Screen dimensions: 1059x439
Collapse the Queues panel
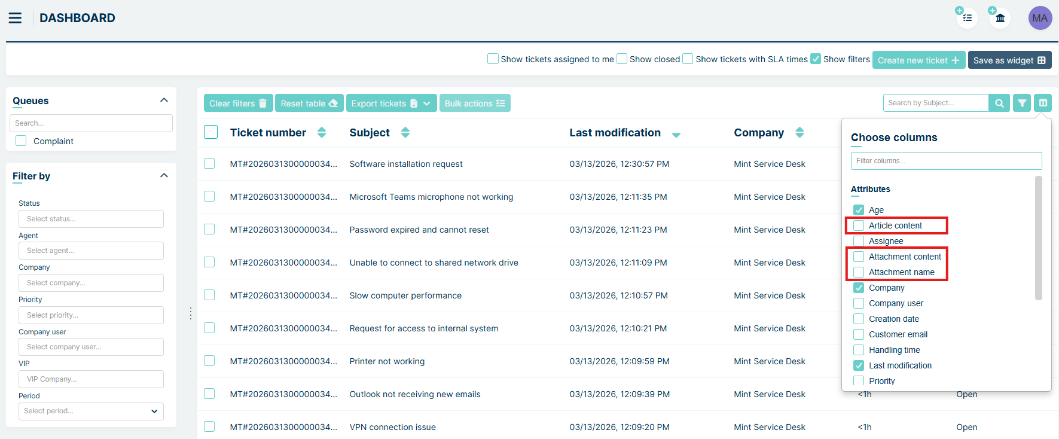(164, 100)
